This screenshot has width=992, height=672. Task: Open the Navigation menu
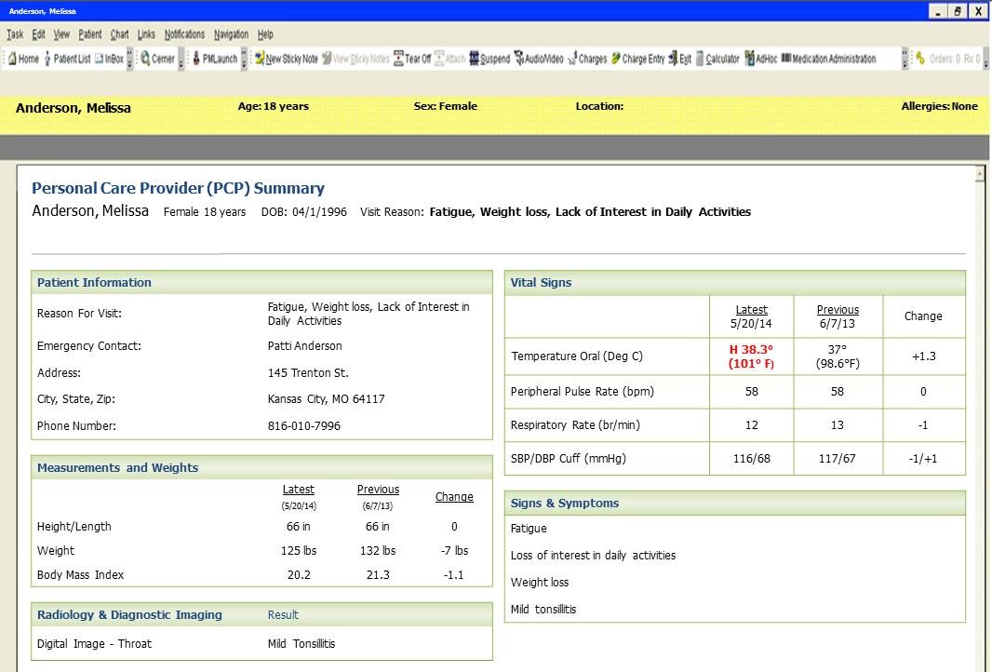(231, 34)
